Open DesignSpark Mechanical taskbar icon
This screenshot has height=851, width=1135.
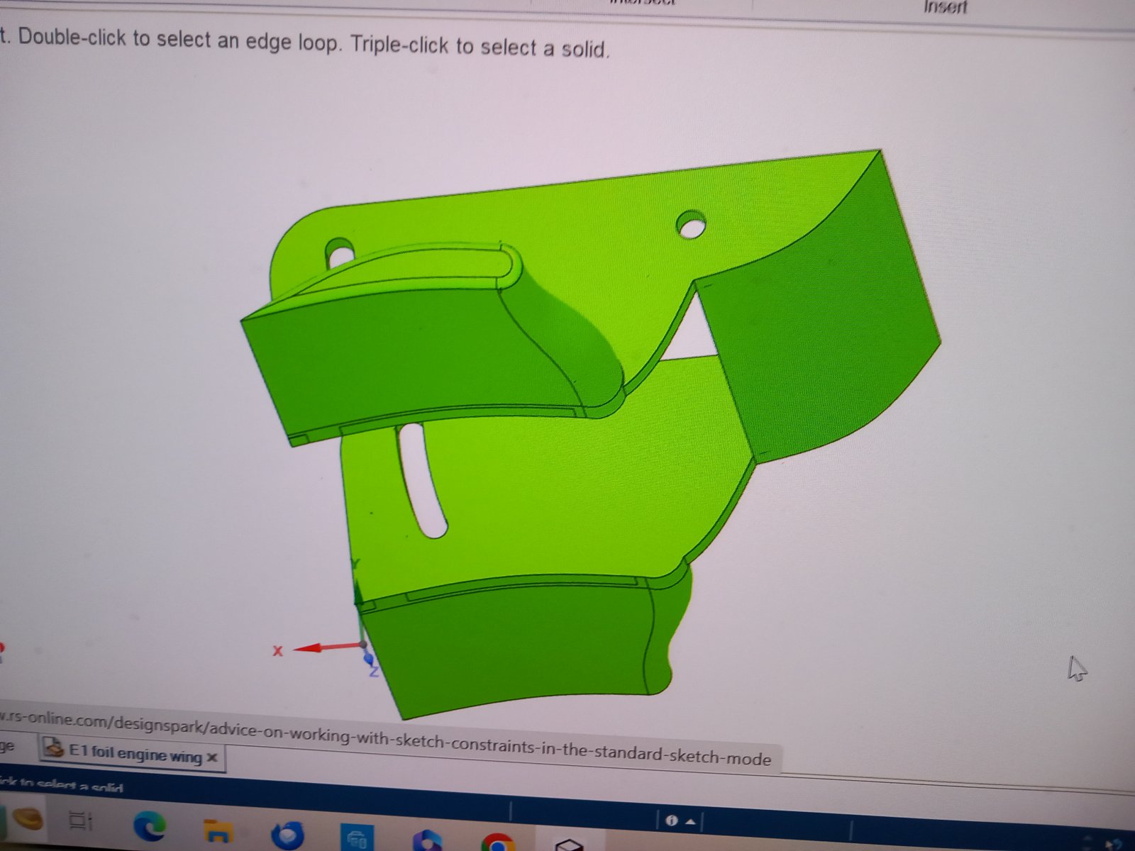point(568,844)
